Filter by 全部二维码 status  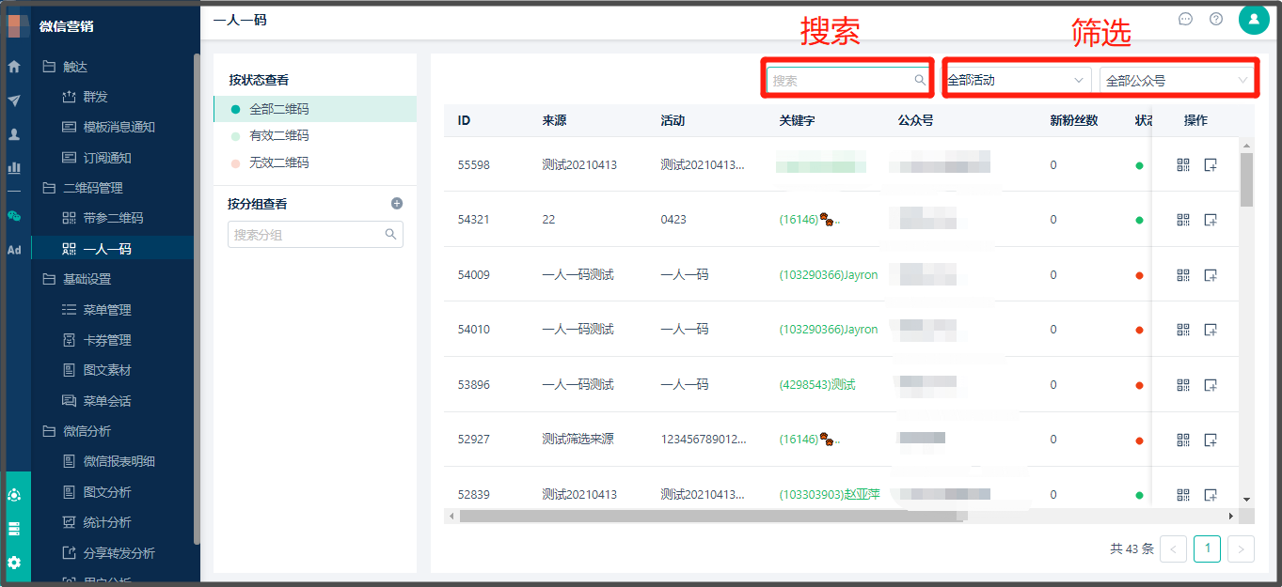315,109
